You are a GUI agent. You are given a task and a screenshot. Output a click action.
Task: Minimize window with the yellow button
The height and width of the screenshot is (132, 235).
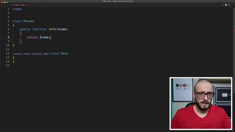point(5,2)
